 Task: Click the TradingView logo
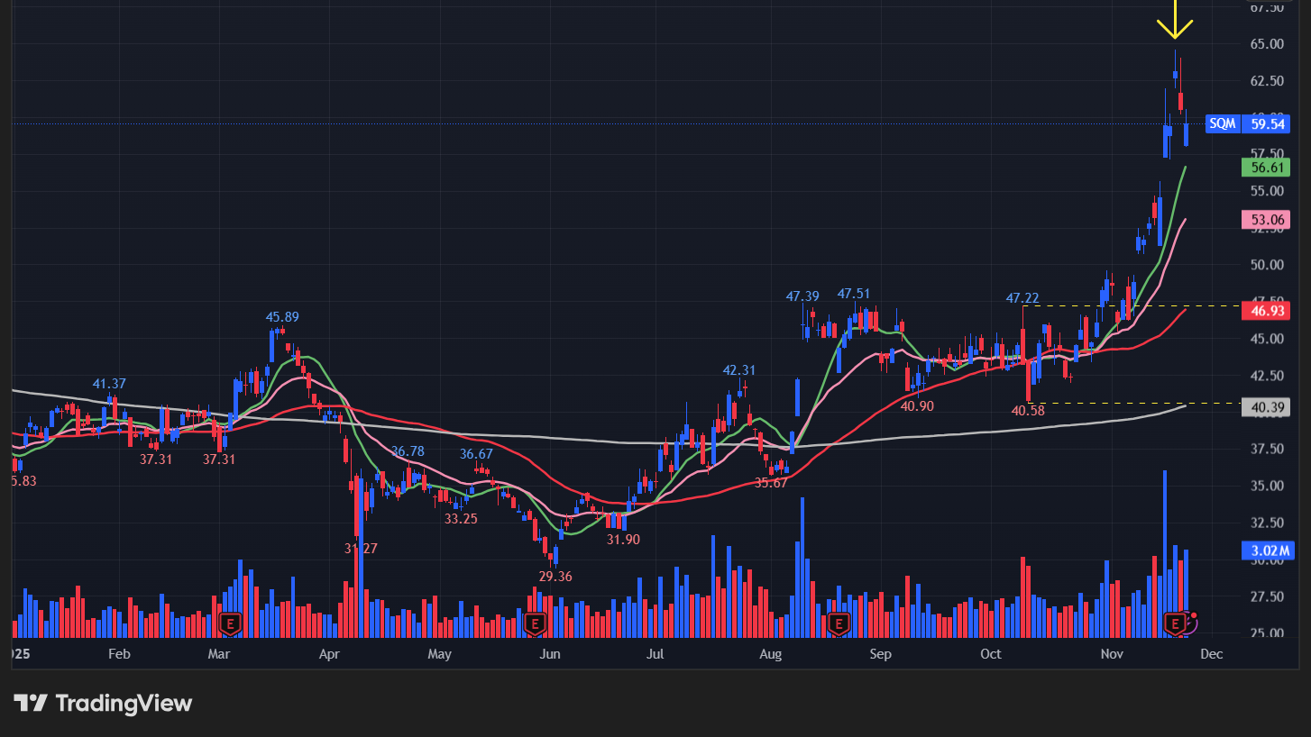click(x=103, y=703)
